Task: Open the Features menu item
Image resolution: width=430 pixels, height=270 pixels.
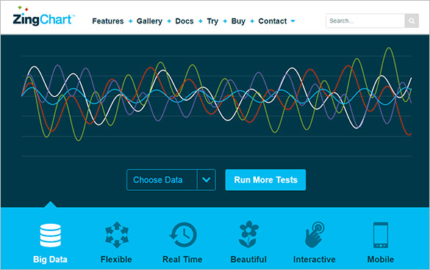Action: click(108, 21)
